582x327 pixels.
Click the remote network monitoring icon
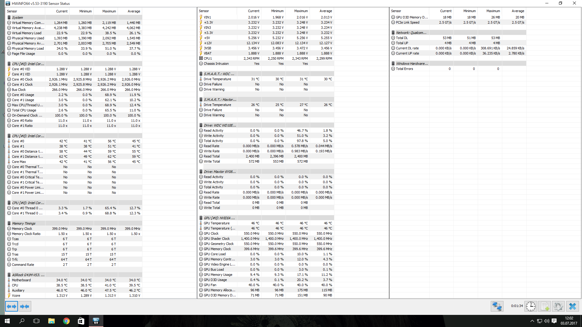coord(497,306)
